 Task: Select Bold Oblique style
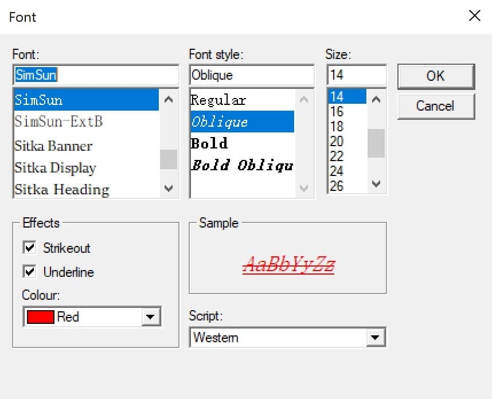point(241,166)
